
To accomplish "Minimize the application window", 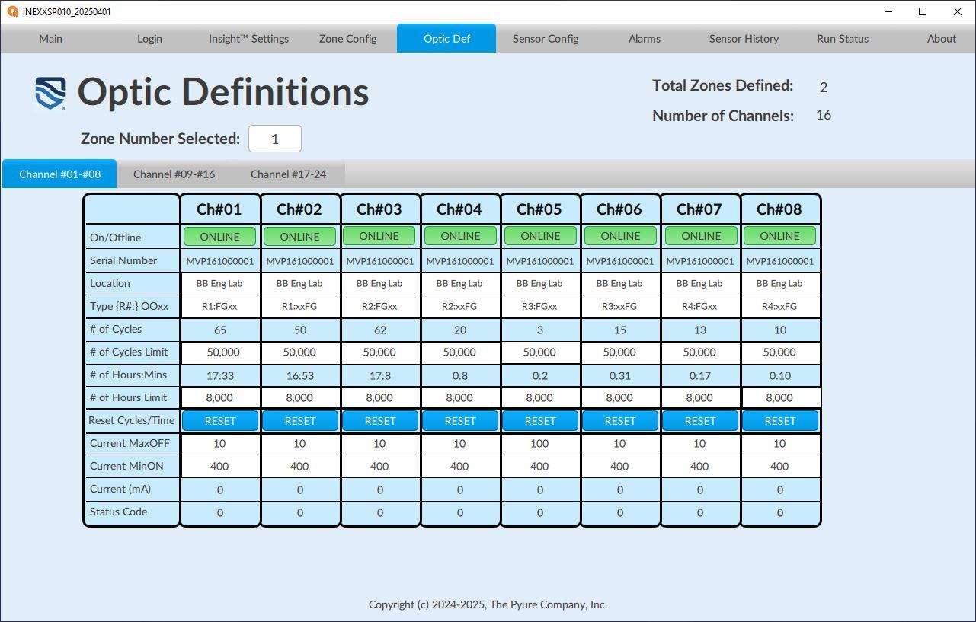I will pyautogui.click(x=888, y=11).
